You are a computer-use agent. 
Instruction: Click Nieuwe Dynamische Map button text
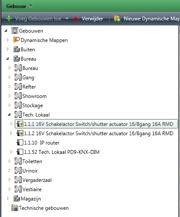(x=152, y=19)
